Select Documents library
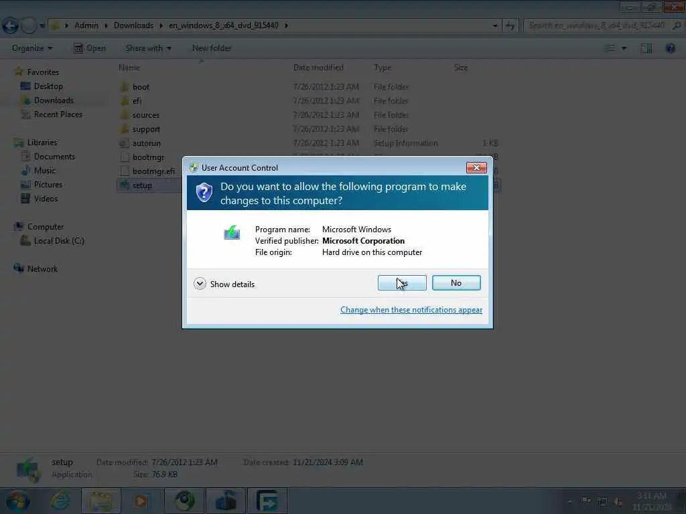The image size is (686, 514). click(54, 157)
